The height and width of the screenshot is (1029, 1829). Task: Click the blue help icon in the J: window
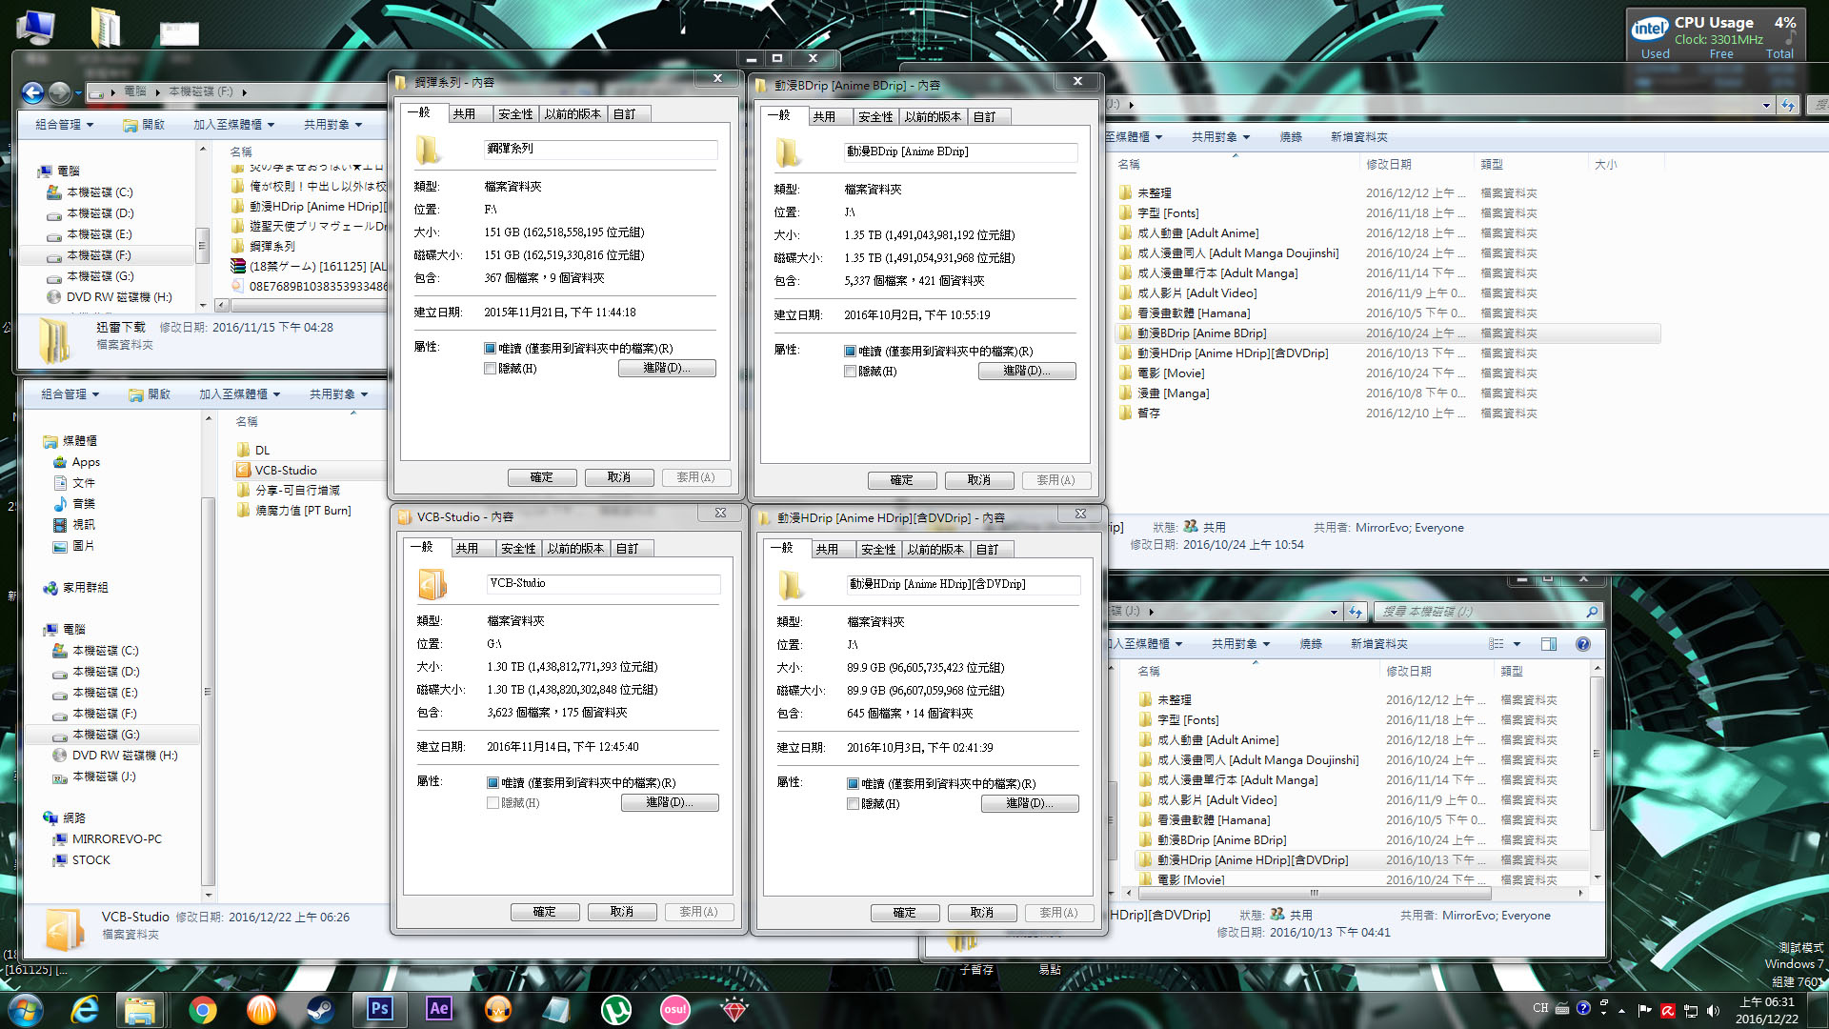[1582, 644]
